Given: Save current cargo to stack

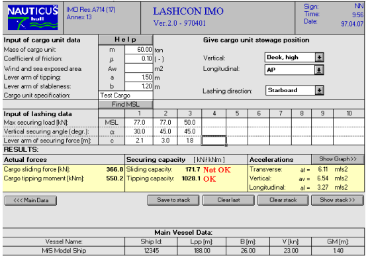Looking at the screenshot, I should click(173, 200).
